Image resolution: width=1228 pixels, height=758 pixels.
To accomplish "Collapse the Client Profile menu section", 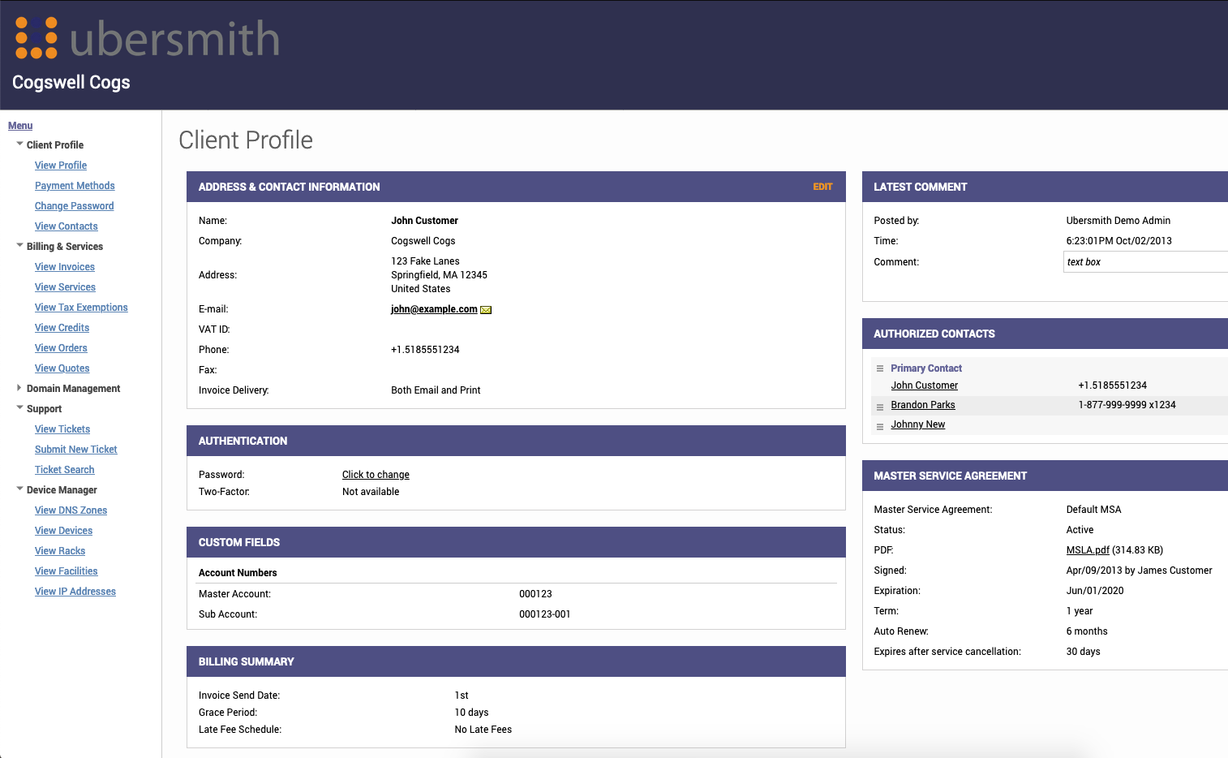I will (x=20, y=144).
